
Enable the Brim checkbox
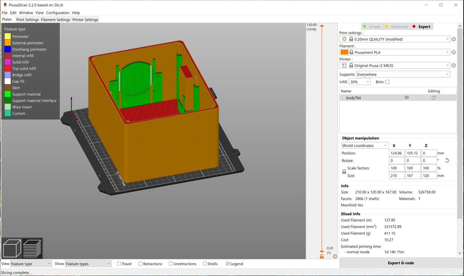387,82
